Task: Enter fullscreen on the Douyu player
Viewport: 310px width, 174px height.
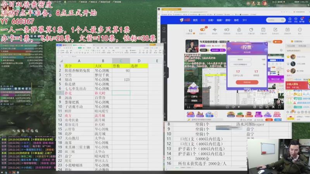Action: pyautogui.click(x=279, y=107)
